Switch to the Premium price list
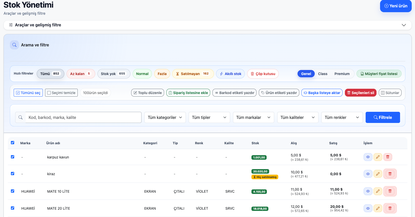This screenshot has width=415, height=217. [342, 74]
